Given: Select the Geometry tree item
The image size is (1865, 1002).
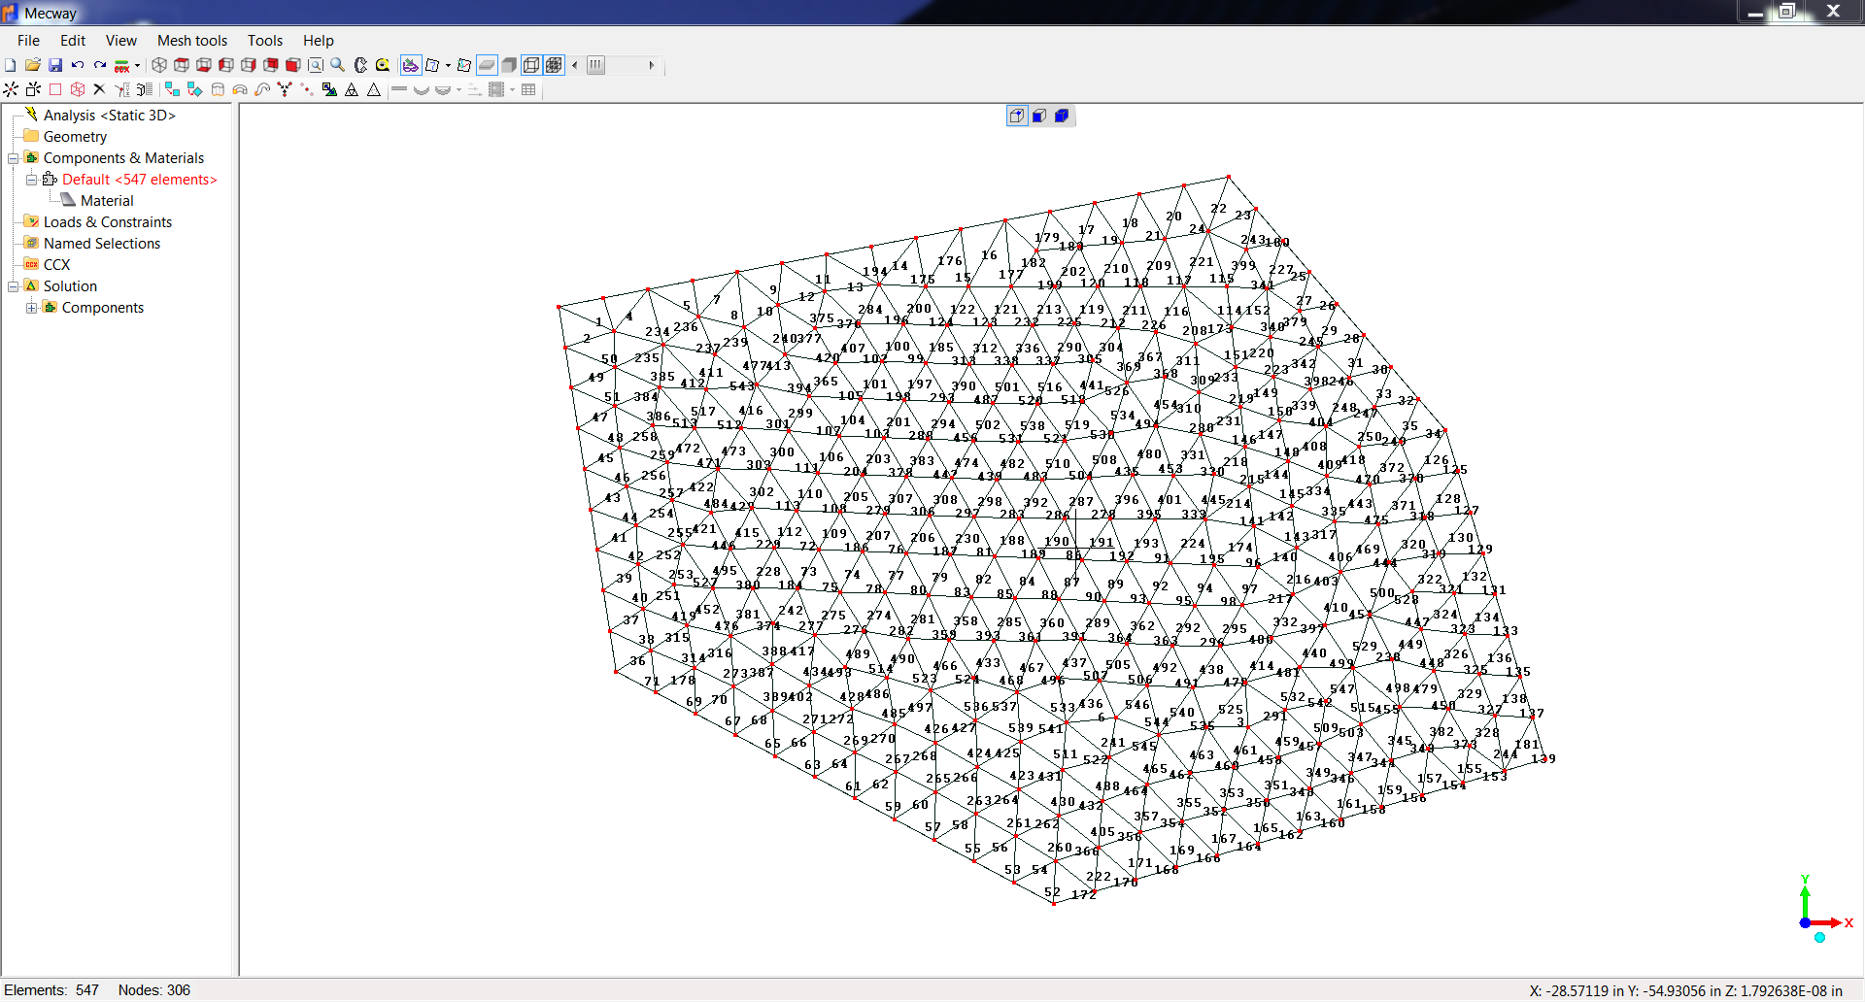Looking at the screenshot, I should tap(75, 136).
